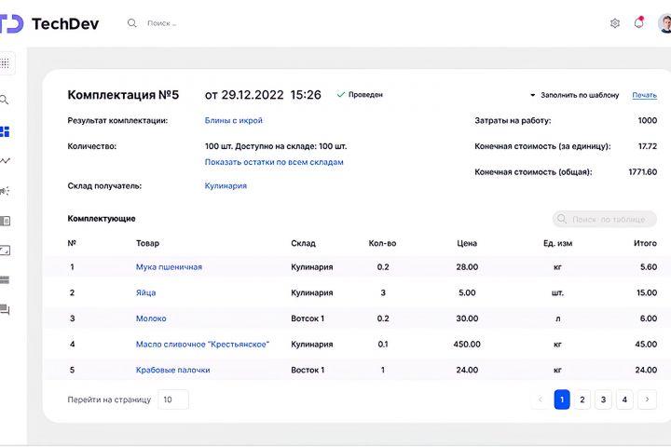The height and width of the screenshot is (447, 671).
Task: Focus the 'Поиск по таблице' field
Action: (605, 219)
